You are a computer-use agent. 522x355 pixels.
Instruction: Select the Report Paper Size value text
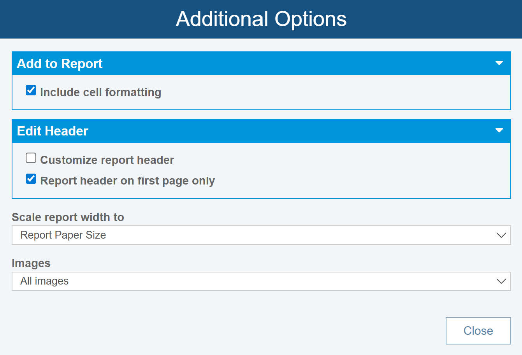[x=63, y=235]
